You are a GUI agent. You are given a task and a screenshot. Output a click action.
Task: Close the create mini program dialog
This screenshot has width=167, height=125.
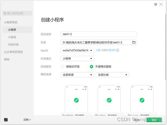tap(161, 4)
